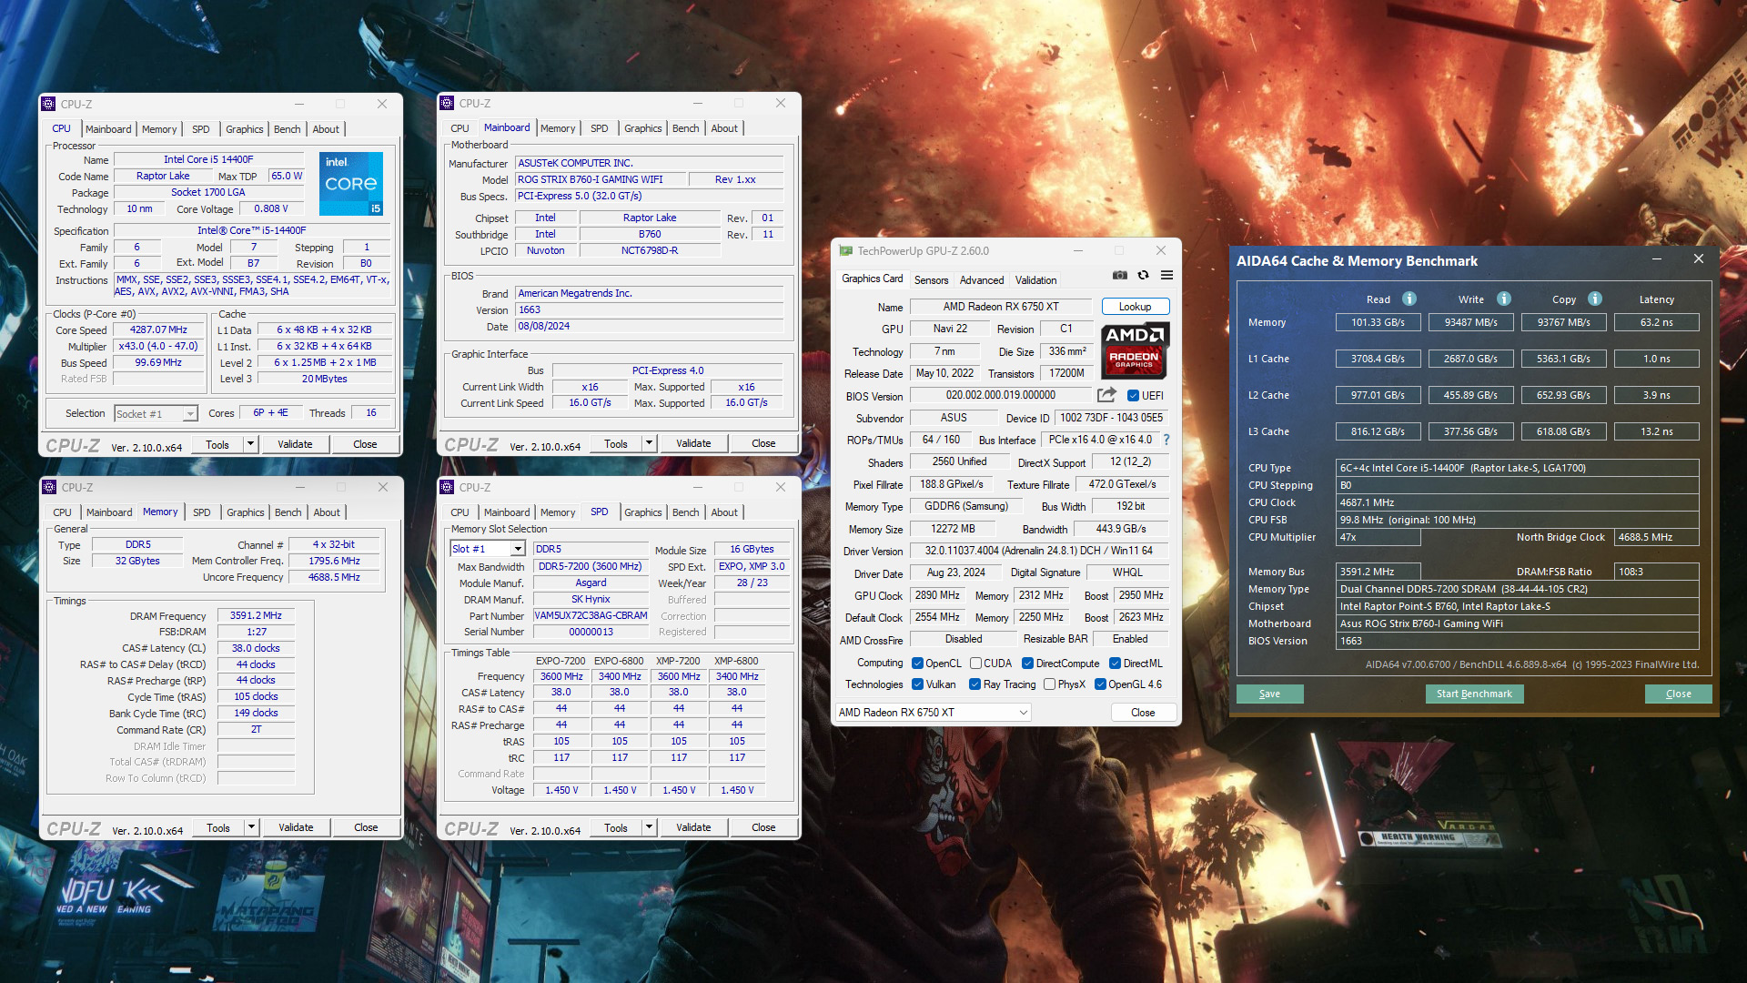
Task: Click the BIOS date 08/08/2024
Action: pos(649,326)
